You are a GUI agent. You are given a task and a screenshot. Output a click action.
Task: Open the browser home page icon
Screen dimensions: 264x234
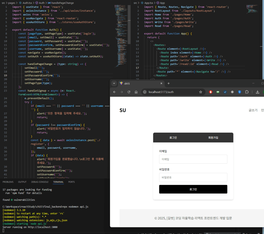(136, 92)
